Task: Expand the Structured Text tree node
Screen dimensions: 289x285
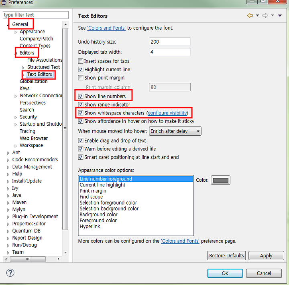Action: [x=23, y=68]
